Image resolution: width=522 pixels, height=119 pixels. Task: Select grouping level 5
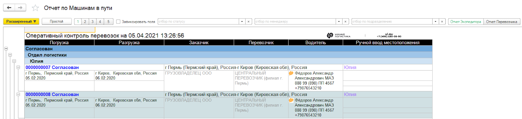click(108, 21)
